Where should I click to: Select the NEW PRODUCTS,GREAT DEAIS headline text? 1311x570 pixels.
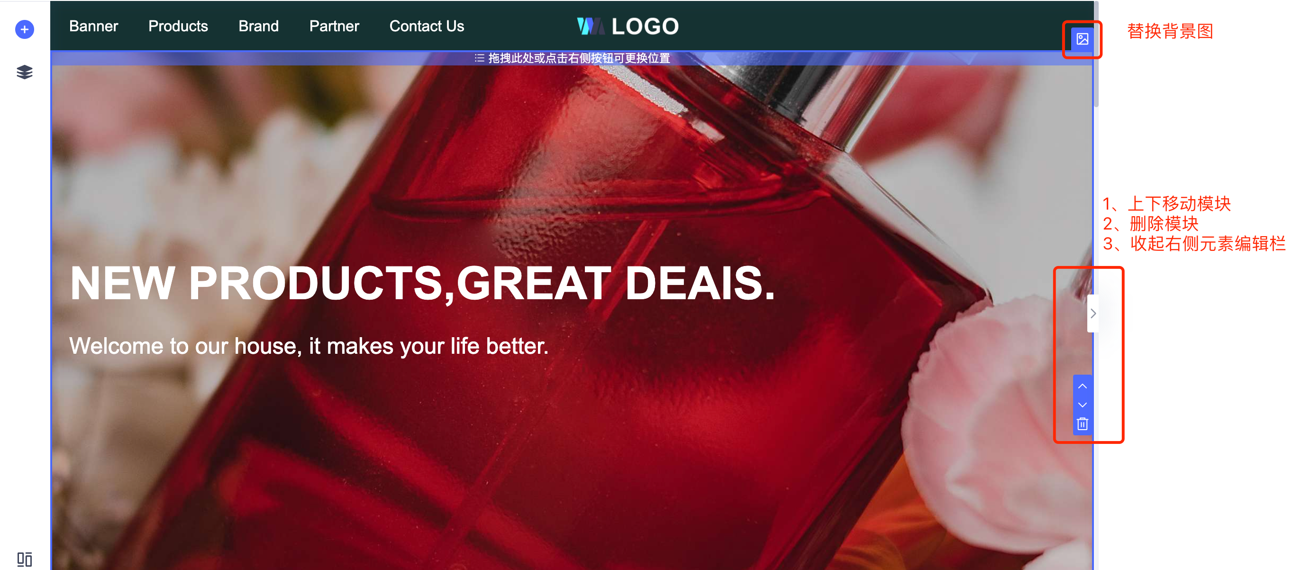pos(422,283)
